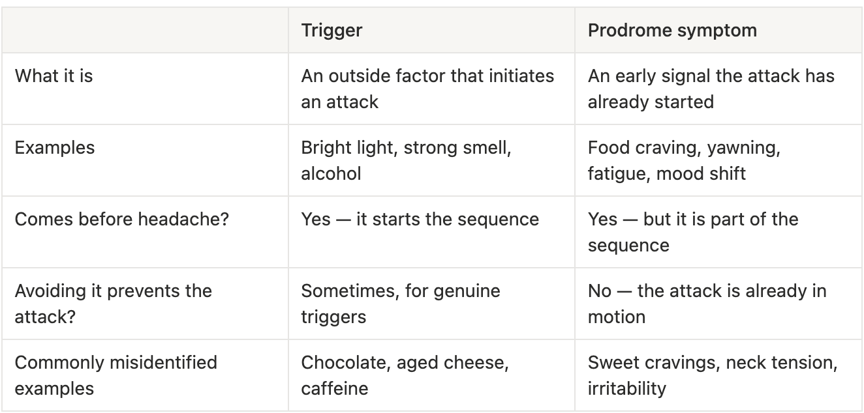Viewport: 864px width, 413px height.
Task: Select 'Sometimes, for genuine triggers' cell
Action: [431, 304]
